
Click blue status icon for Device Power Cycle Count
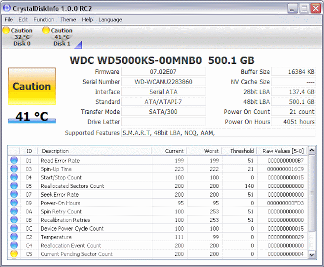click(14, 228)
